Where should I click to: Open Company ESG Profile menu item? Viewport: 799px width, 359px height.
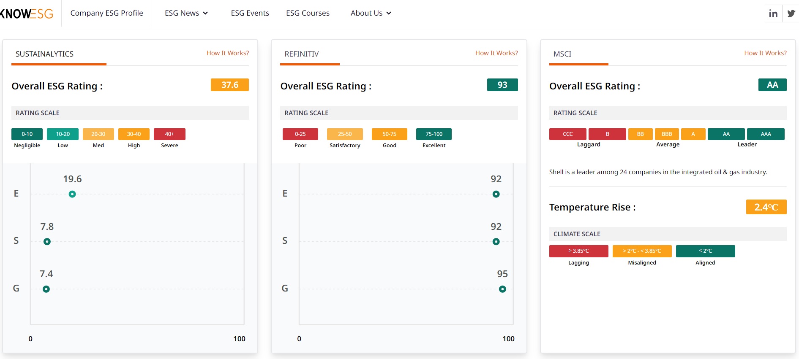point(106,13)
